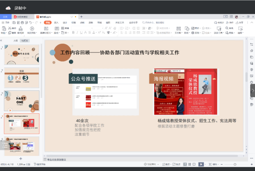Open the 文件 File menu
The width and height of the screenshot is (255, 171).
6,22
